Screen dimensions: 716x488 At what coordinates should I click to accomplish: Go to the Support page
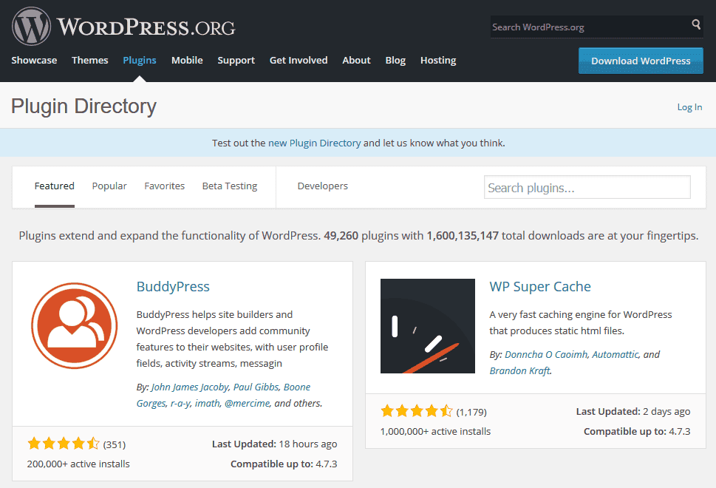coord(236,61)
